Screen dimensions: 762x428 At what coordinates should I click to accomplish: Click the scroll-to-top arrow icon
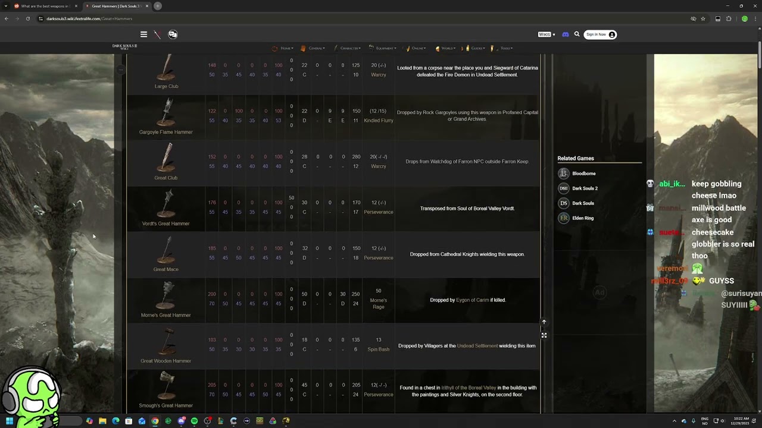click(x=544, y=322)
